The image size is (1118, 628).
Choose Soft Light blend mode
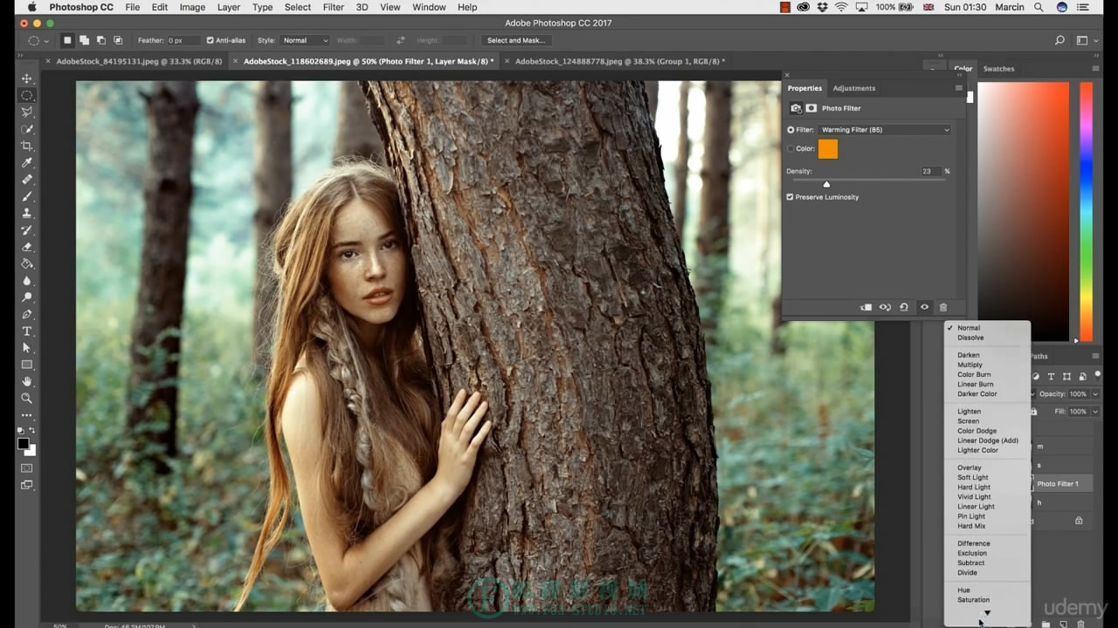click(x=972, y=477)
